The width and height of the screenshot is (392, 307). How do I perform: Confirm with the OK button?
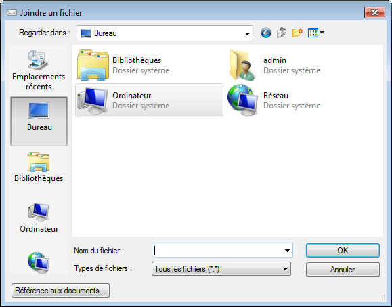(x=343, y=251)
